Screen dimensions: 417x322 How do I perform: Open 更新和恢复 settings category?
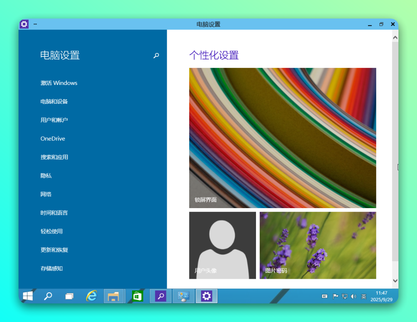(54, 250)
